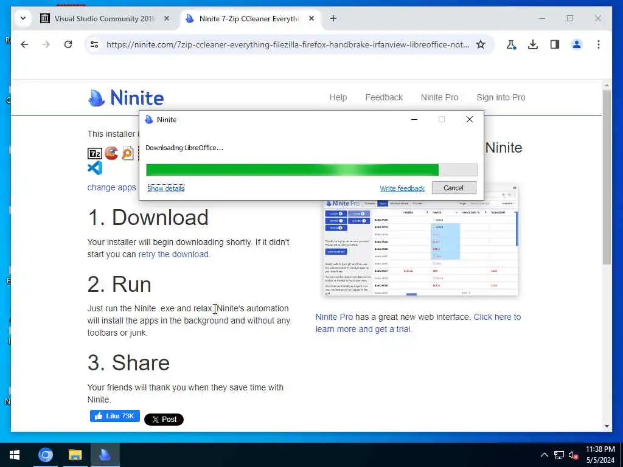This screenshot has width=623, height=467.
Task: Open Chrome Labs flask icon
Action: 511,44
